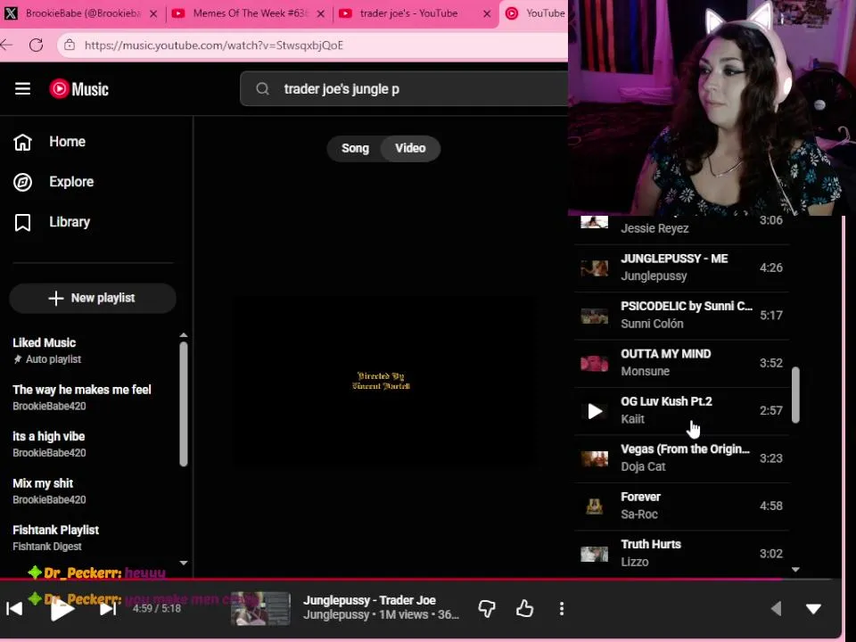Viewport: 856px width, 642px height.
Task: Open Fishtank Playlist
Action: (x=93, y=538)
